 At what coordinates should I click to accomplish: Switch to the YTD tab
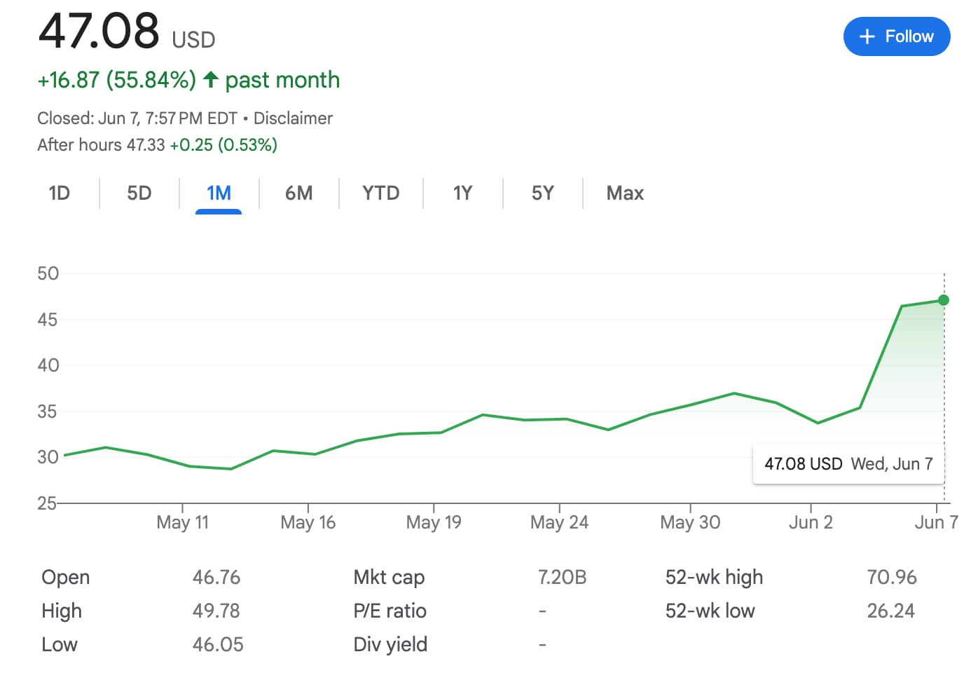pyautogui.click(x=381, y=193)
